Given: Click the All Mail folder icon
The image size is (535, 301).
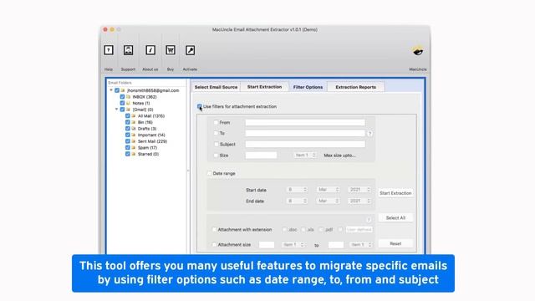Looking at the screenshot, I should [134, 116].
